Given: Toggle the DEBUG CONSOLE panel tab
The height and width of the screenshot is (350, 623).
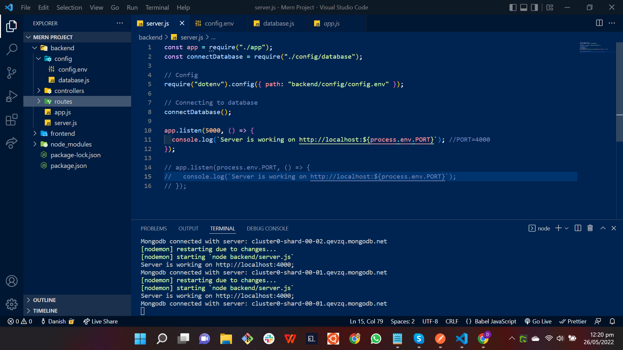Looking at the screenshot, I should (x=267, y=228).
